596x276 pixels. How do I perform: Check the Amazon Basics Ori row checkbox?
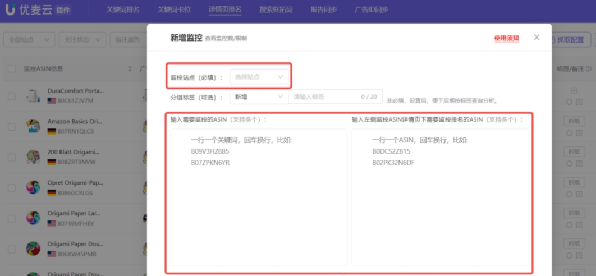coord(12,127)
